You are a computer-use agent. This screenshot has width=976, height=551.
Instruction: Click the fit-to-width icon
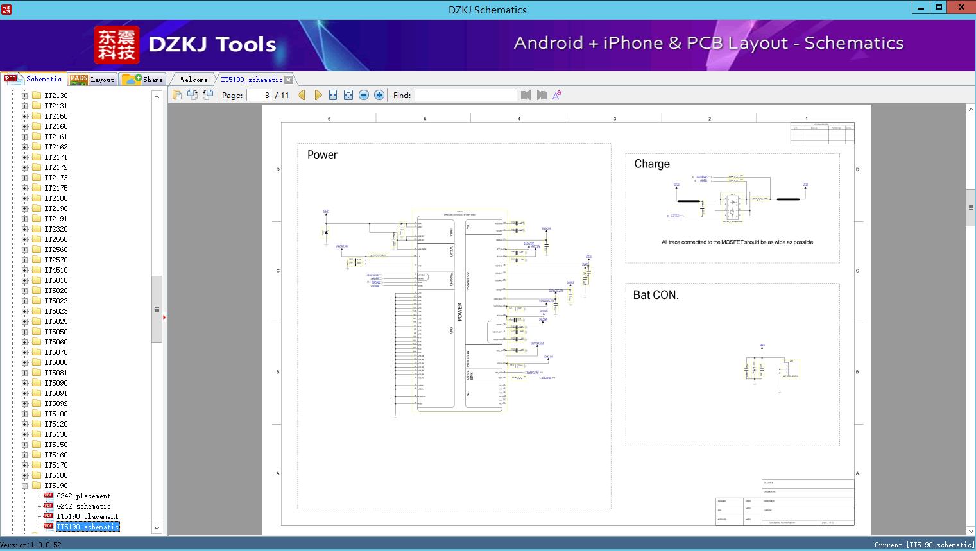[333, 95]
